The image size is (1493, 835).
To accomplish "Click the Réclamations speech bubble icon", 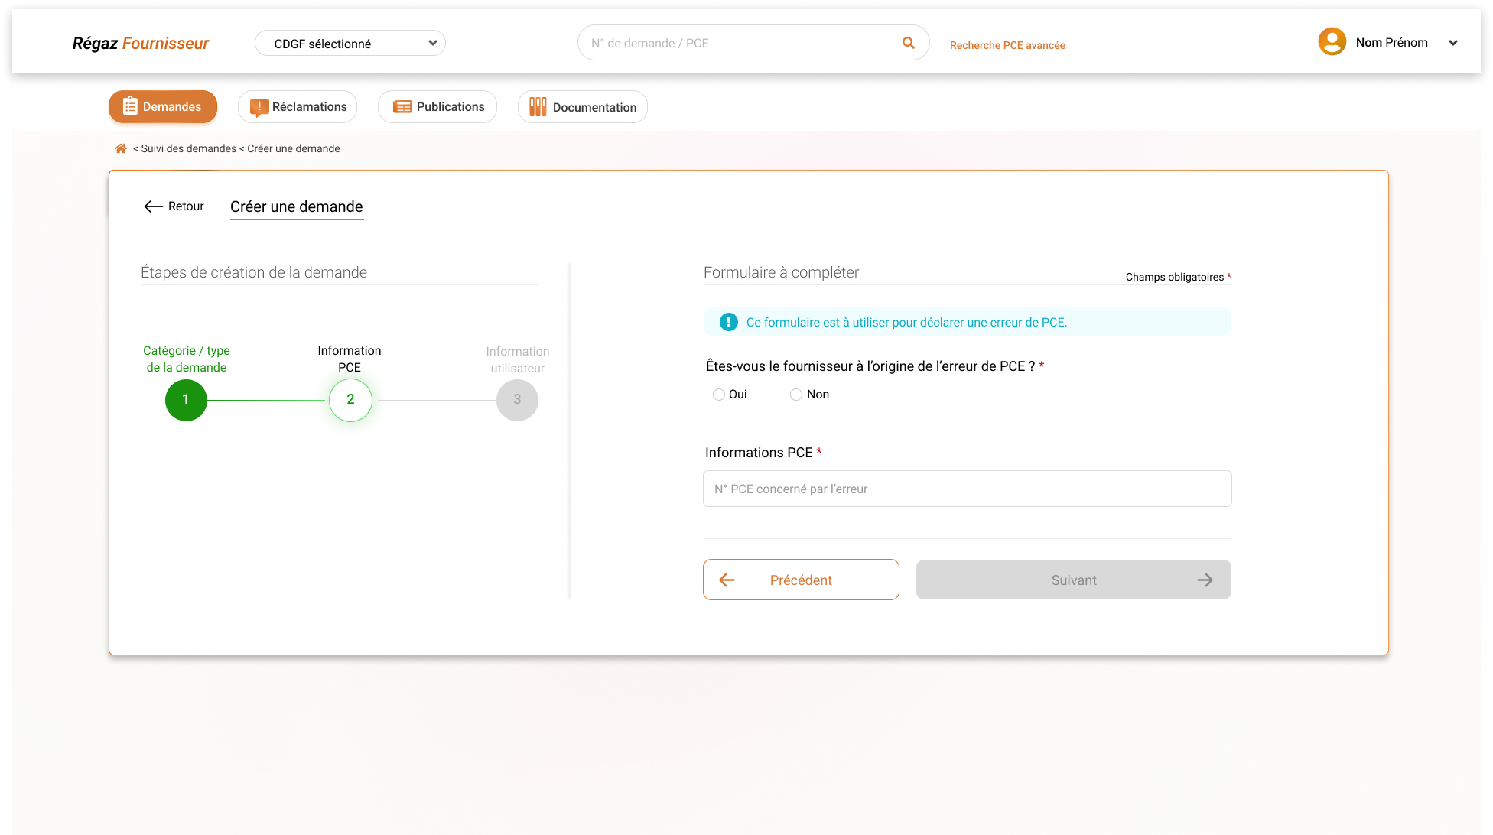I will click(259, 107).
